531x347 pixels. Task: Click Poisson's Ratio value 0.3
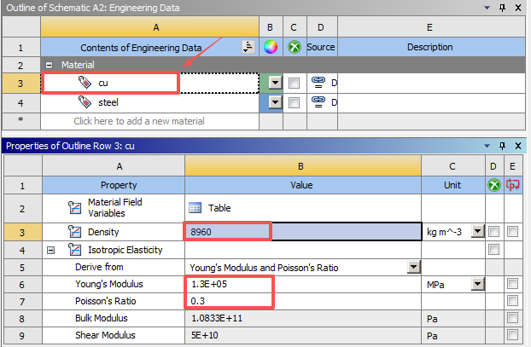(303, 301)
